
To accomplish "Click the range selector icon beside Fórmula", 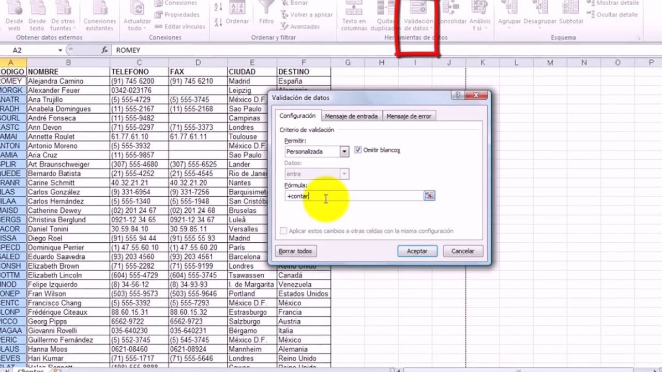I will [429, 196].
